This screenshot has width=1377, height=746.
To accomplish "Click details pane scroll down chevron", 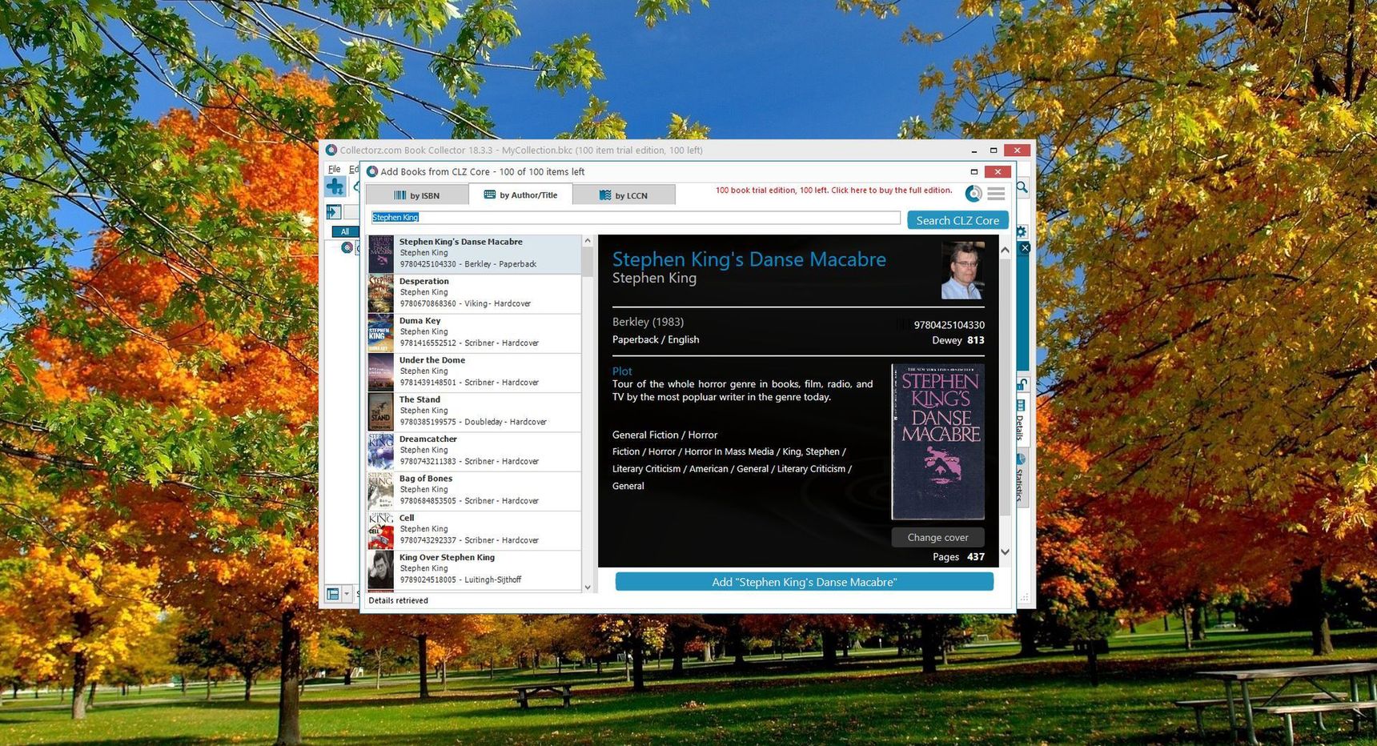I will coord(1005,551).
